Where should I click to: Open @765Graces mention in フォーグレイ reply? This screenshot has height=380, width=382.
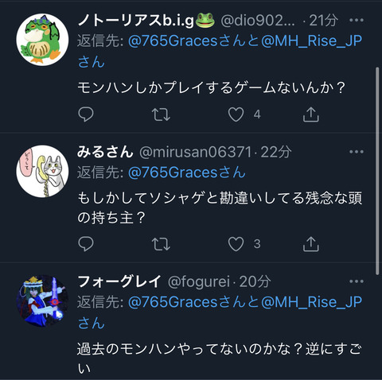click(x=173, y=302)
